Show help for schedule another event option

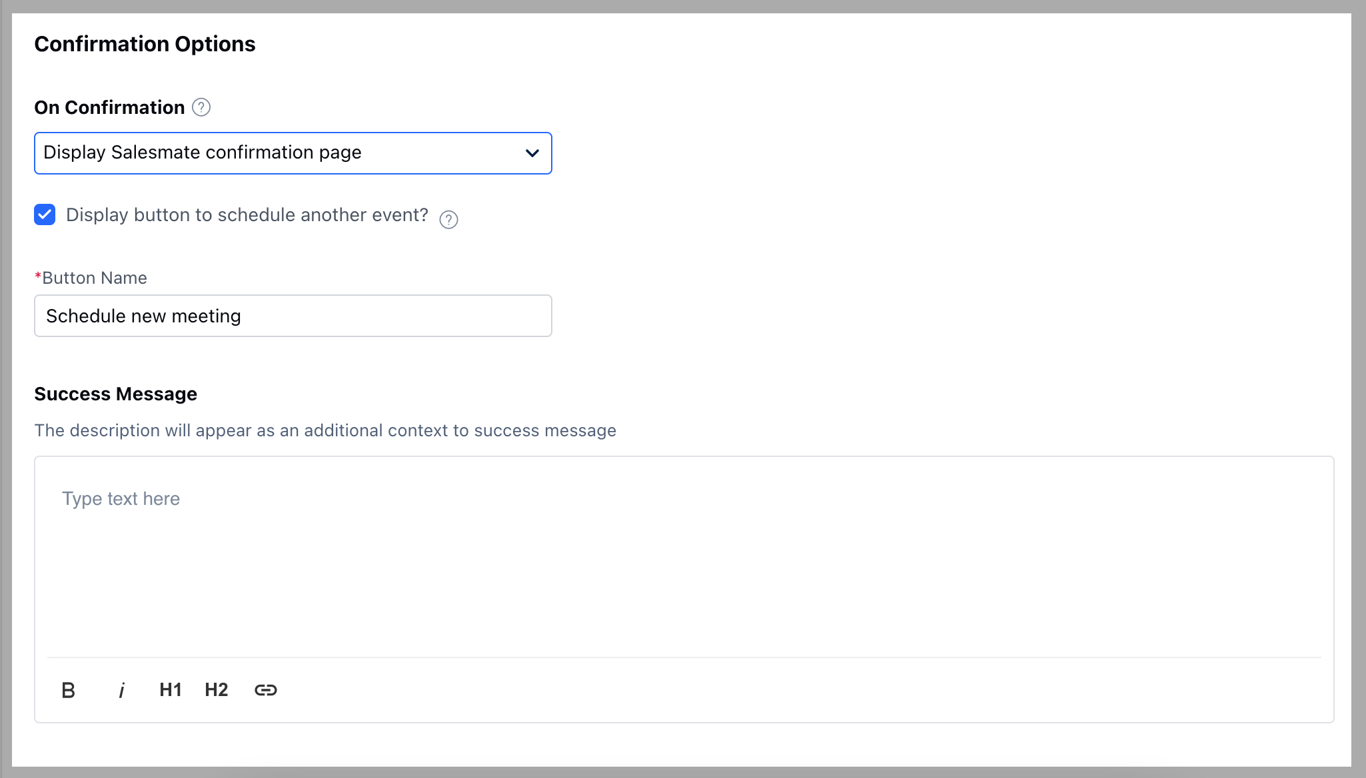(x=448, y=219)
